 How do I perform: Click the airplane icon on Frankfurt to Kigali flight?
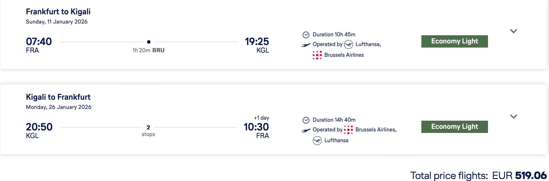(x=306, y=45)
